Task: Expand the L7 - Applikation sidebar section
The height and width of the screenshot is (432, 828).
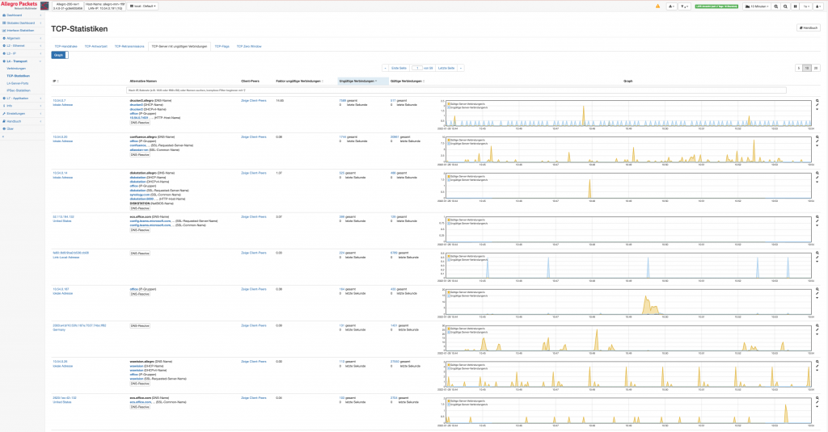Action: (x=21, y=99)
